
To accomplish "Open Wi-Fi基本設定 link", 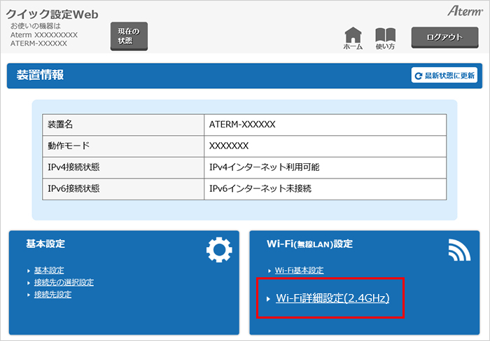I will [x=299, y=270].
